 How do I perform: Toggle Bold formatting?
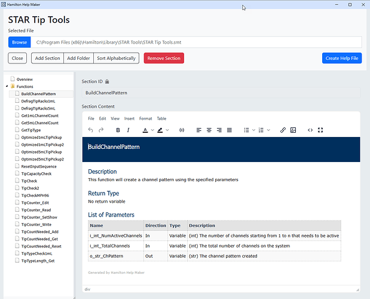click(118, 130)
